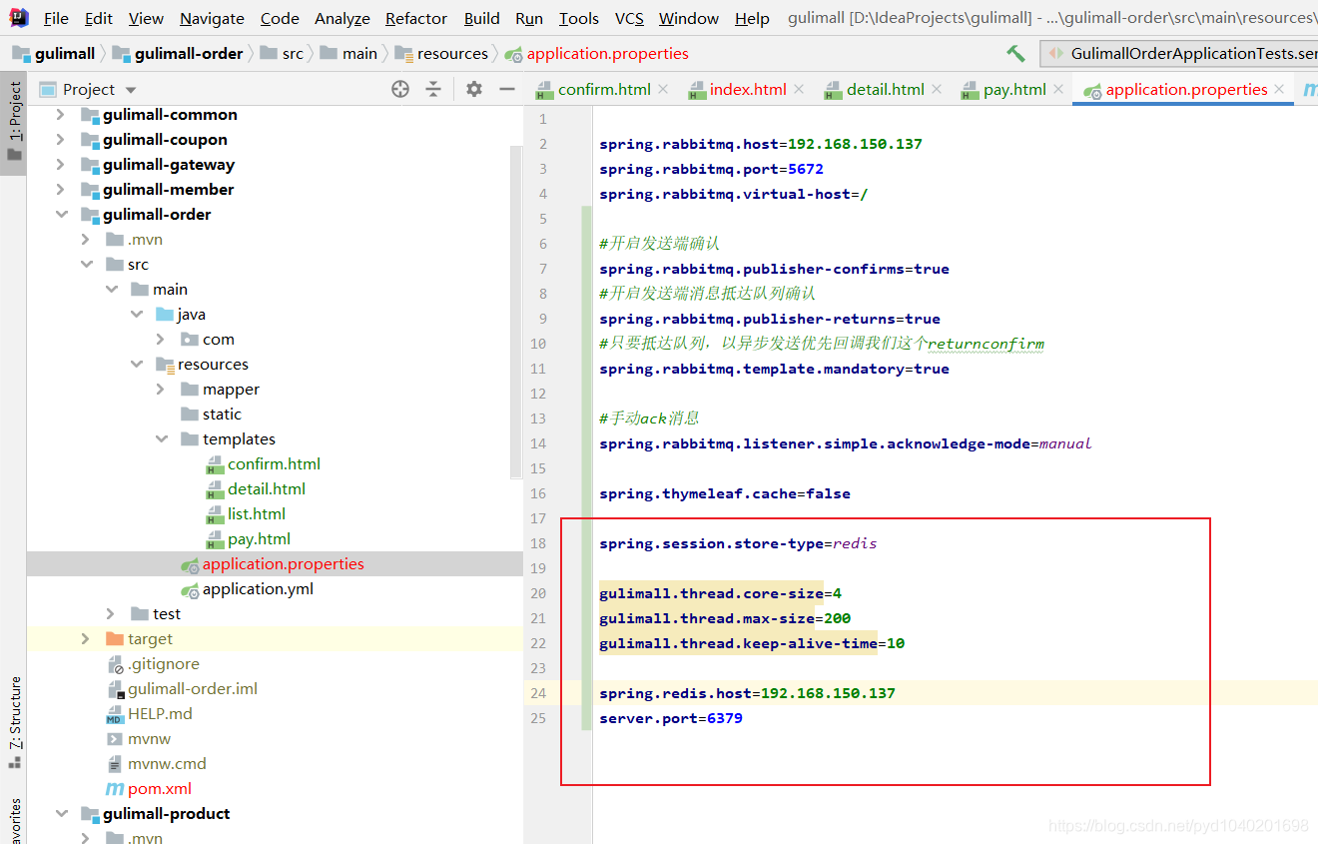
Task: Open the Code menu
Action: (280, 18)
